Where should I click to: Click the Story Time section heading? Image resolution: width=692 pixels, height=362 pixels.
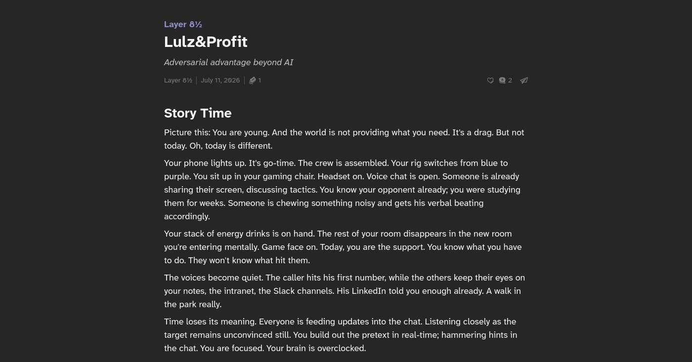(198, 113)
